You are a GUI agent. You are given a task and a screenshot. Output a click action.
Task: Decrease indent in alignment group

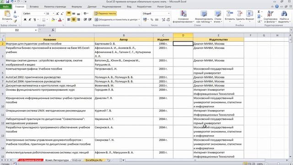(85, 19)
